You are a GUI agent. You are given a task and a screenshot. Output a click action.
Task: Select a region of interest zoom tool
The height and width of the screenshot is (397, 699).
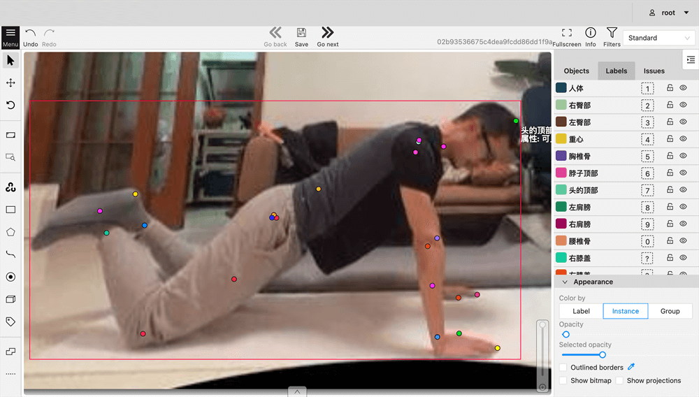pyautogui.click(x=10, y=157)
